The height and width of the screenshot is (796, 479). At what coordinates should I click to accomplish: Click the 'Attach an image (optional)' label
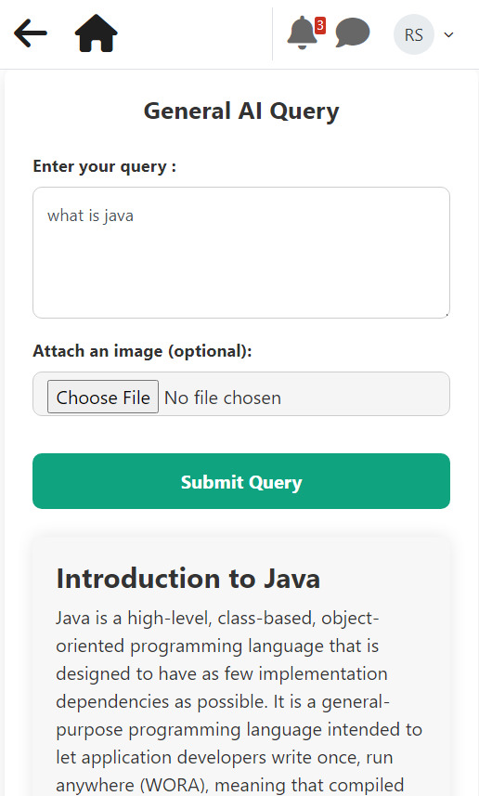click(x=142, y=351)
